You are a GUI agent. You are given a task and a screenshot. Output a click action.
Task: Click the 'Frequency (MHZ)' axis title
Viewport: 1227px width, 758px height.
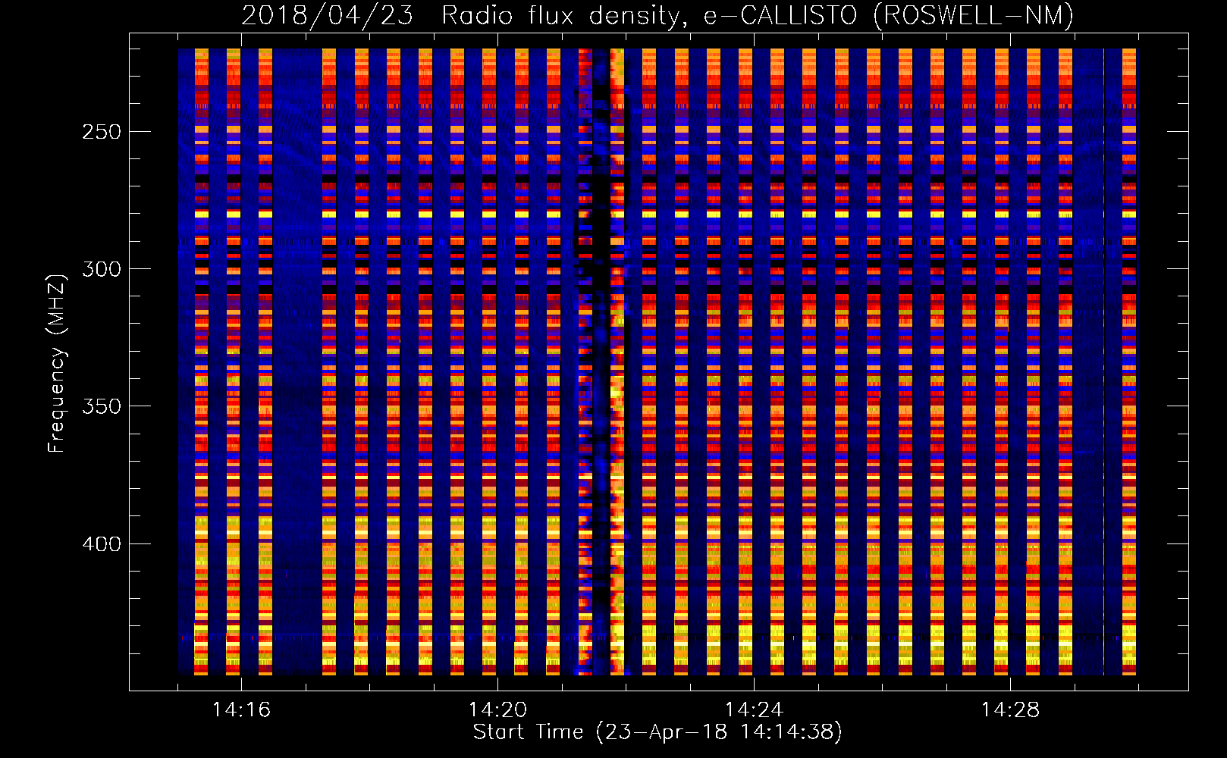(57, 363)
